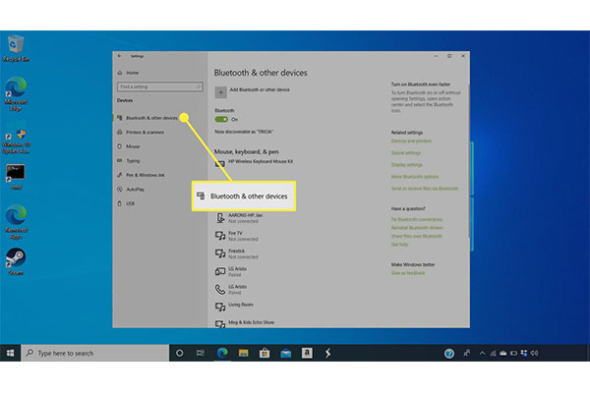Click the Settings window scrollbar

[468, 162]
